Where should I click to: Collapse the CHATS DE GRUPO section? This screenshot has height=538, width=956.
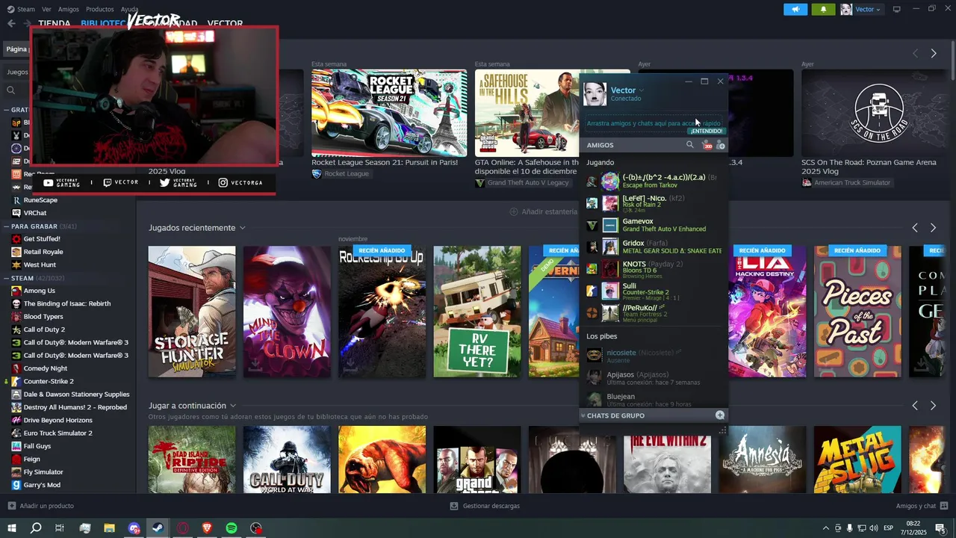click(x=583, y=415)
